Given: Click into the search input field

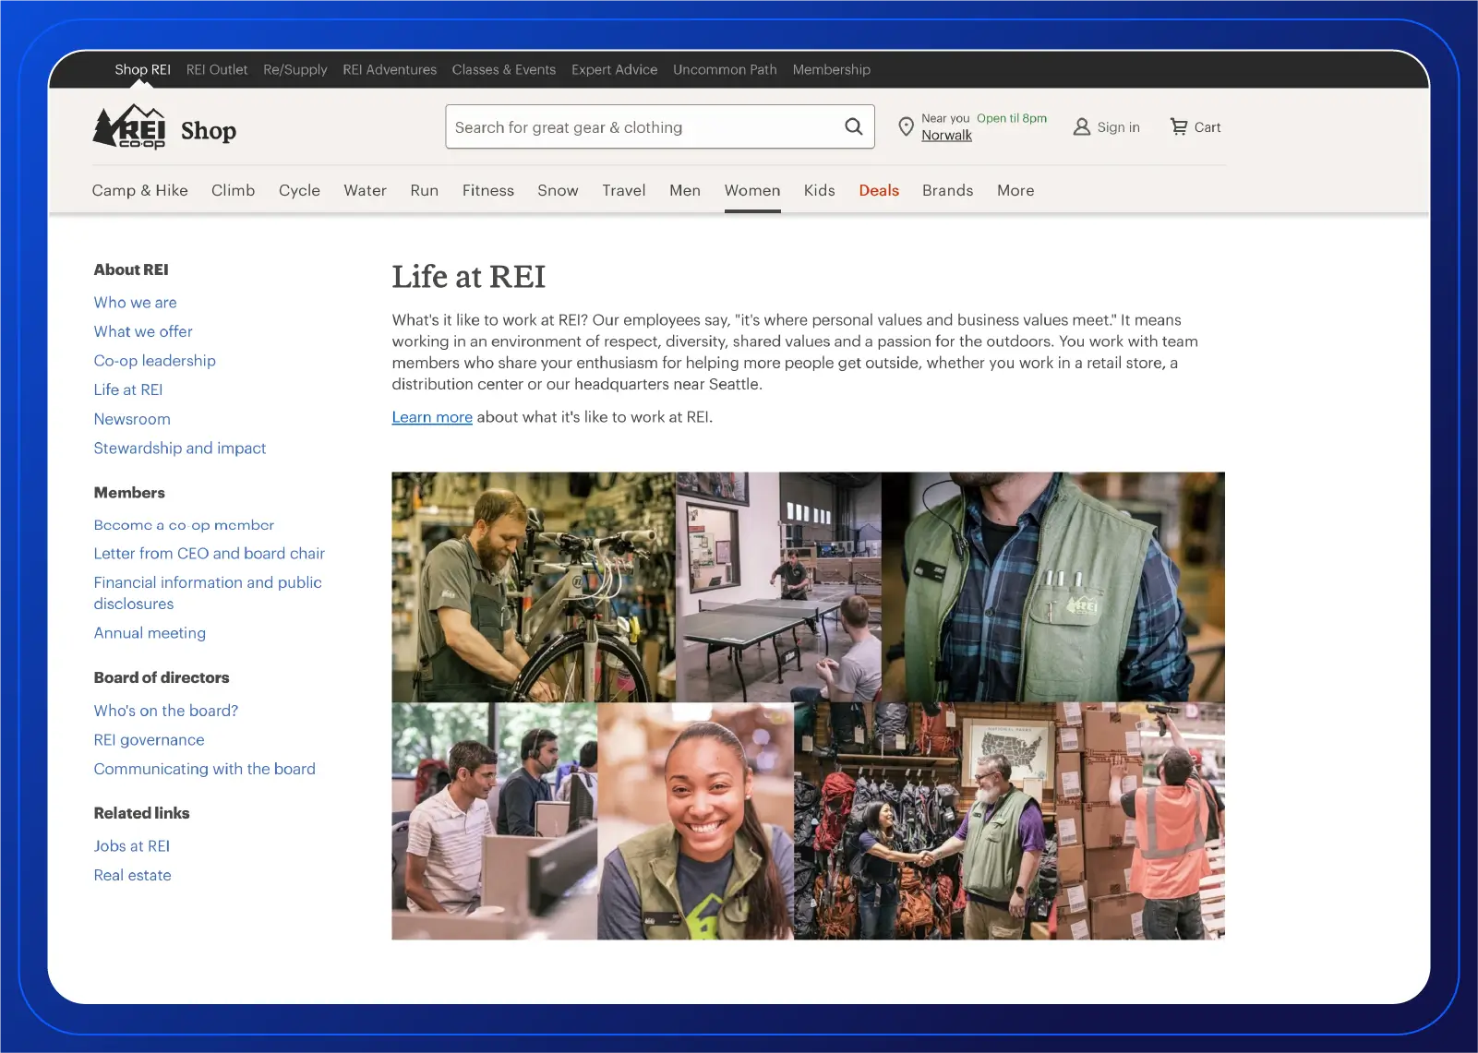Looking at the screenshot, I should 637,126.
